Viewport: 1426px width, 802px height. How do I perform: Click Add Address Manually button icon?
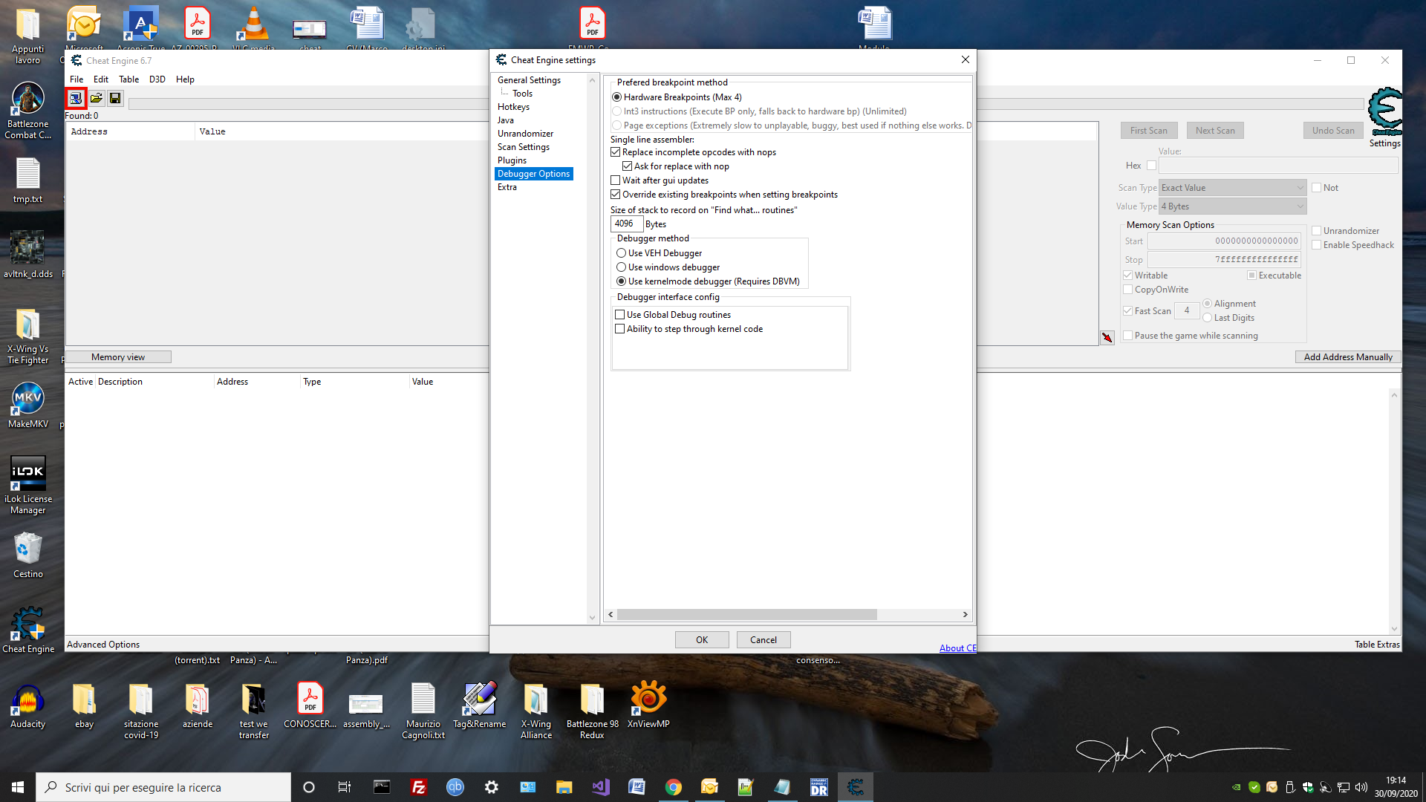click(x=1348, y=356)
